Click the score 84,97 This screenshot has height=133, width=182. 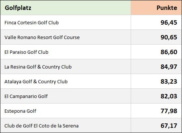pyautogui.click(x=169, y=67)
